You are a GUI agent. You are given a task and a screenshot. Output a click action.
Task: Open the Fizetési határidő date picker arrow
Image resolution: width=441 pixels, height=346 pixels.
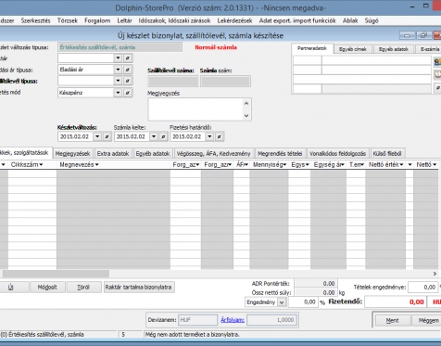209,136
